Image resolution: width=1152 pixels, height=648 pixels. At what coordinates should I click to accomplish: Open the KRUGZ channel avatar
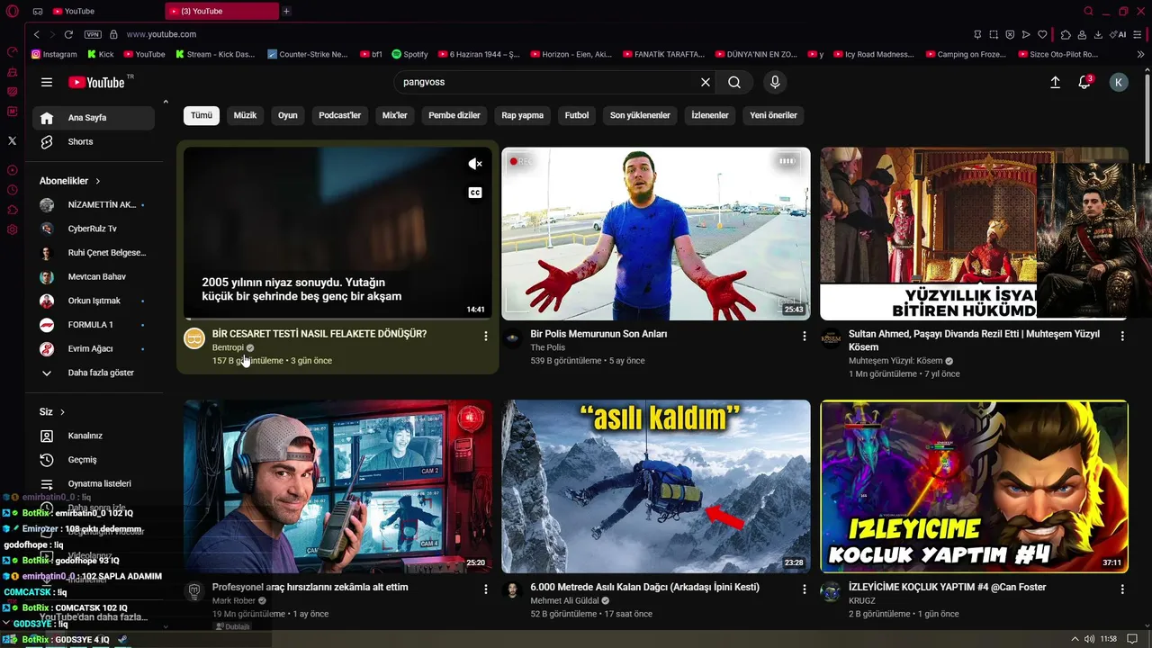click(832, 591)
